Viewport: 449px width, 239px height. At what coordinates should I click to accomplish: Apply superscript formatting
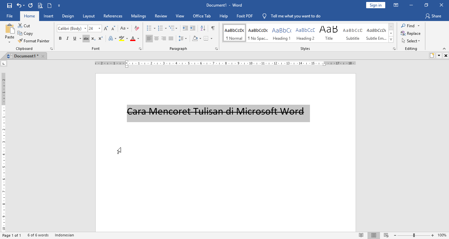coord(101,38)
